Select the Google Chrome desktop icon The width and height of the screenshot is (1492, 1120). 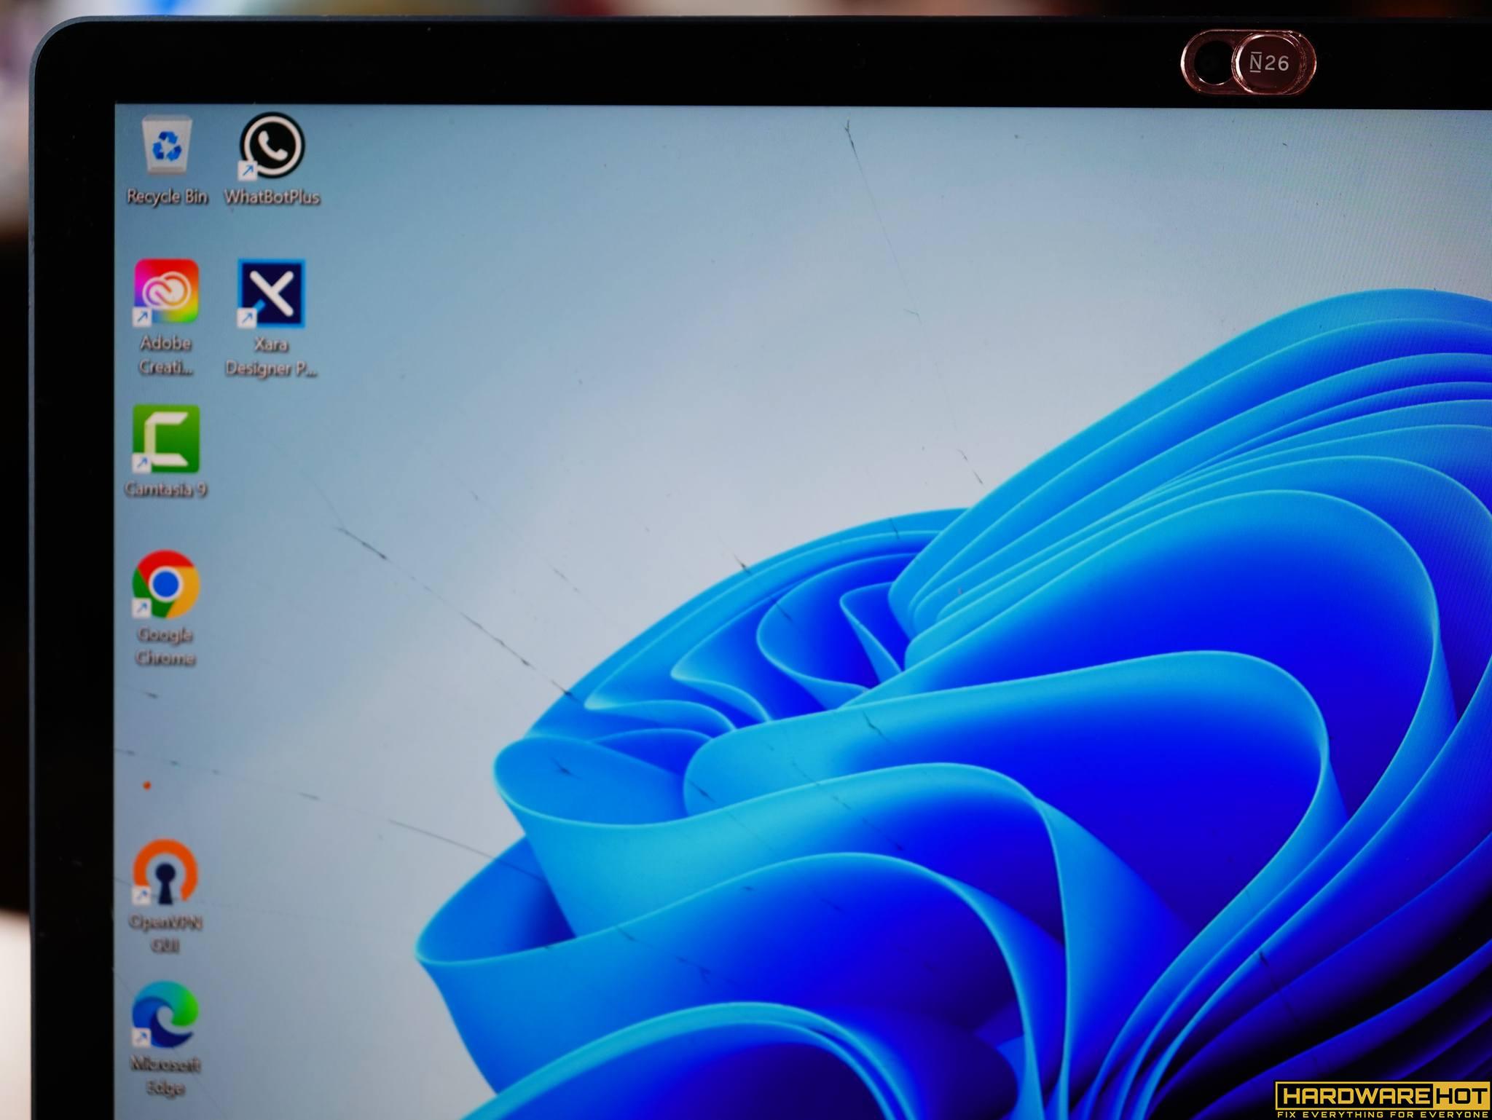coord(166,584)
